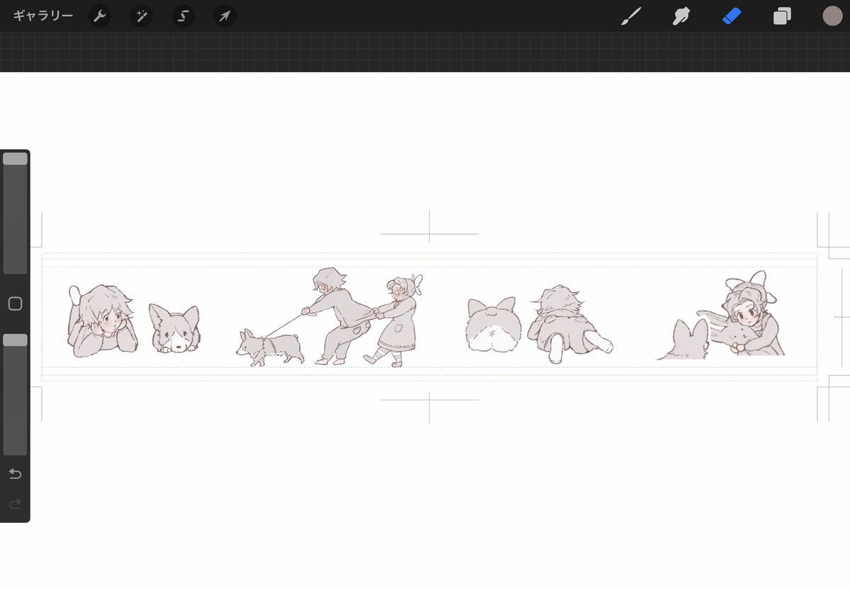
Task: Click the corgi face beside the lying child
Action: click(x=174, y=328)
